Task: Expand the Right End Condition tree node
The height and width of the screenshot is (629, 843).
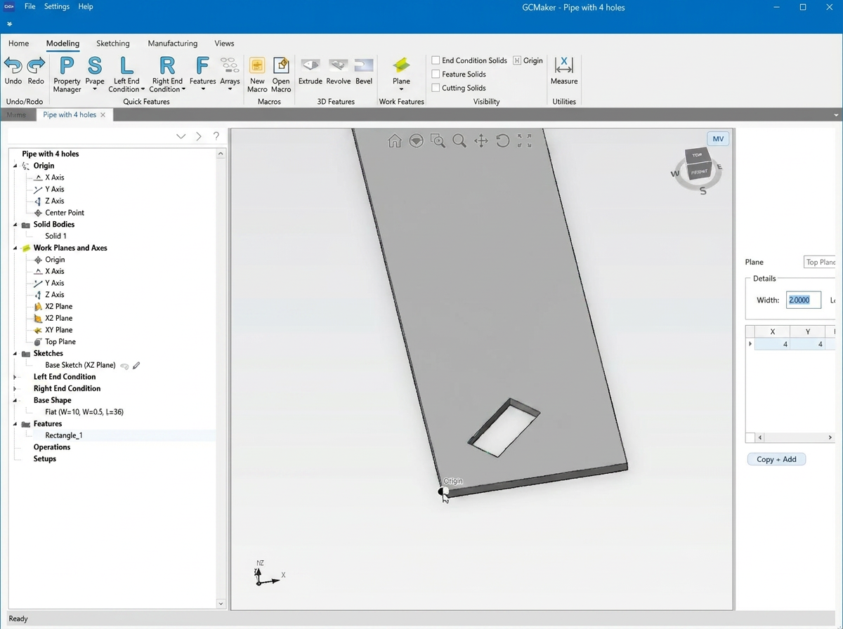Action: pos(15,388)
